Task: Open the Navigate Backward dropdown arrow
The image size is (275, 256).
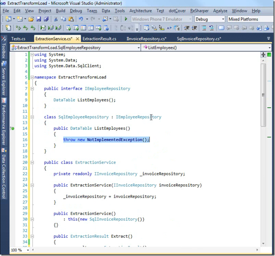Action: [110, 19]
